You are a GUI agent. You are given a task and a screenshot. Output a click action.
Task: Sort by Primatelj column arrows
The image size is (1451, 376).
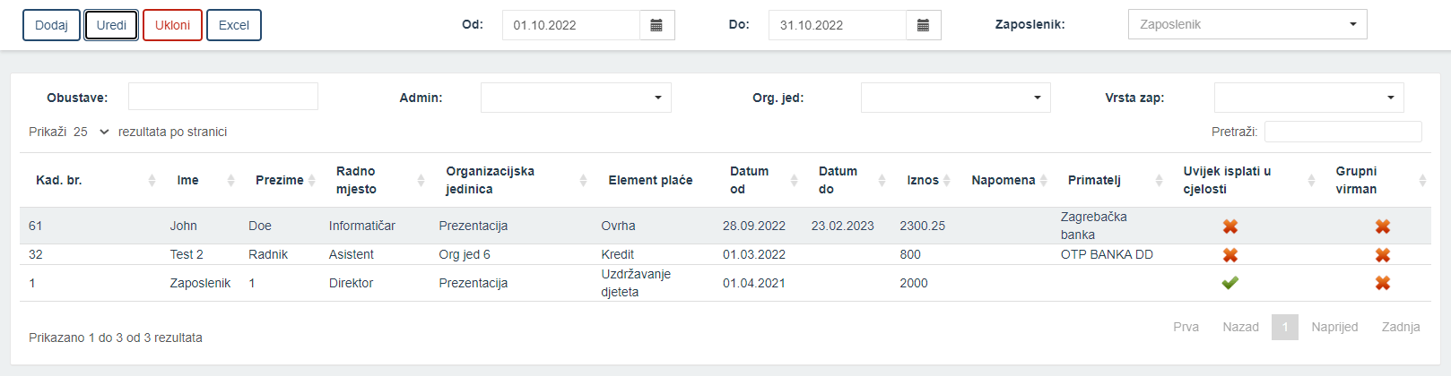pos(1159,181)
